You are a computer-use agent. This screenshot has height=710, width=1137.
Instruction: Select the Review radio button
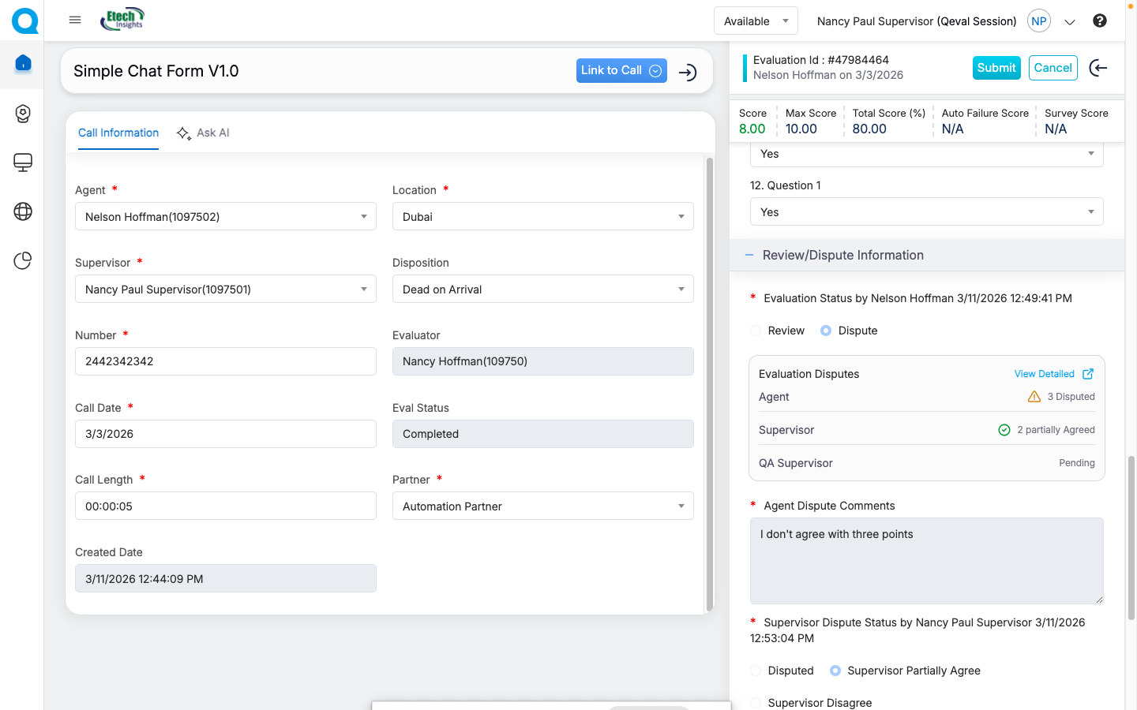point(756,331)
